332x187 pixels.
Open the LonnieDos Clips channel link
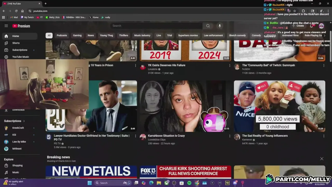click(157, 140)
